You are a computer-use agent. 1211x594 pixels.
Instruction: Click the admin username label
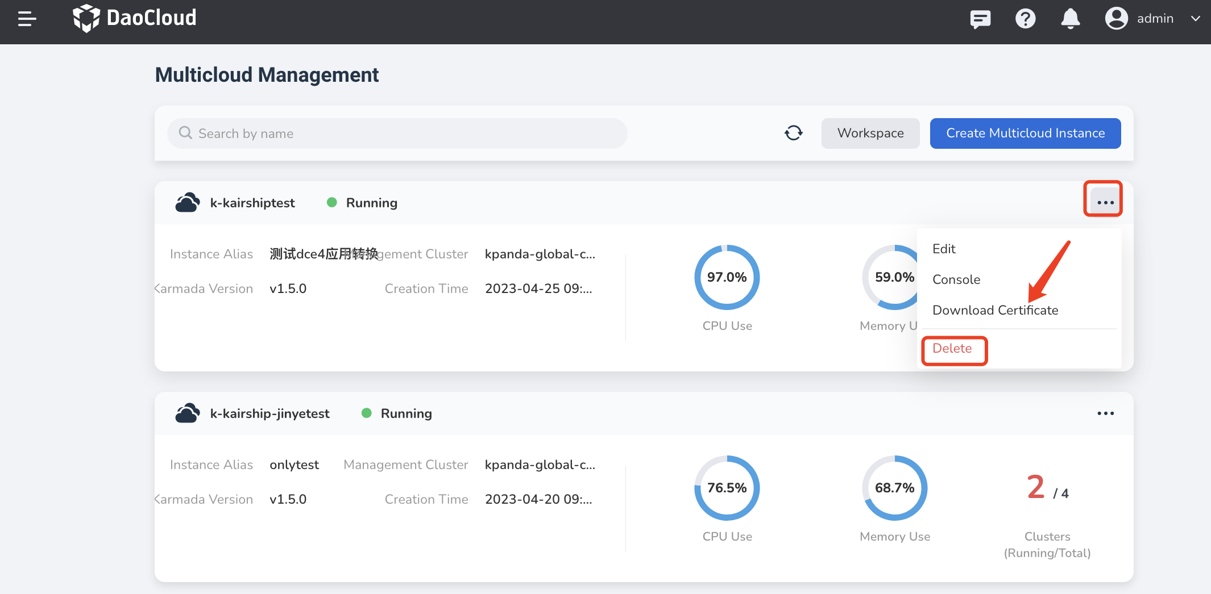(1155, 18)
